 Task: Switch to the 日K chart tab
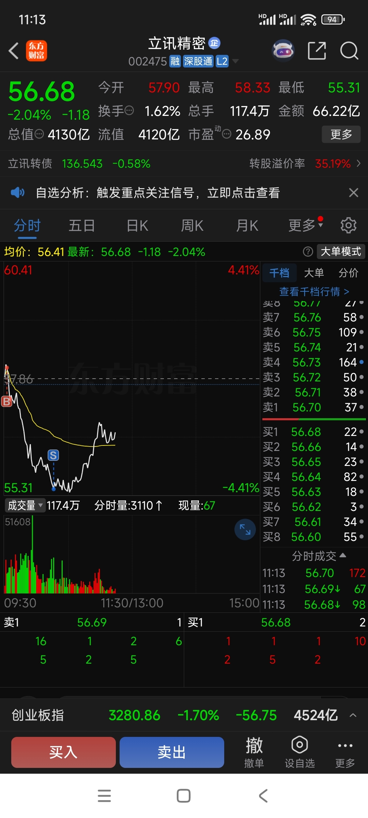pos(137,226)
